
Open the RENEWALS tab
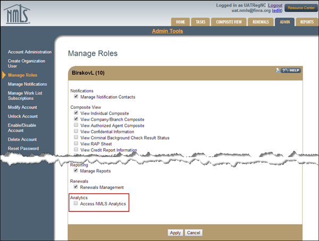coord(261,22)
